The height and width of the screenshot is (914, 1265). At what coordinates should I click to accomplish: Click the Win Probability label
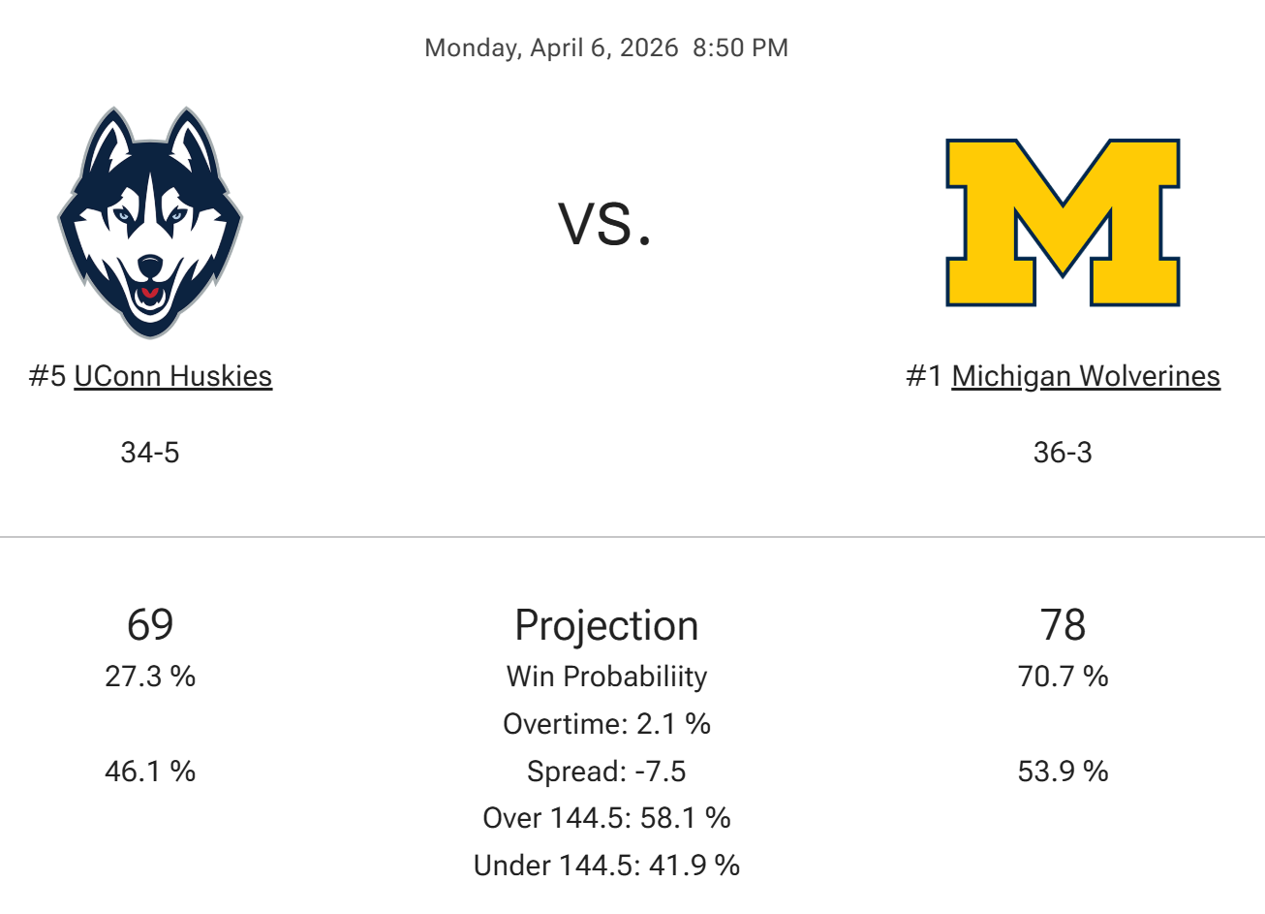pyautogui.click(x=606, y=677)
